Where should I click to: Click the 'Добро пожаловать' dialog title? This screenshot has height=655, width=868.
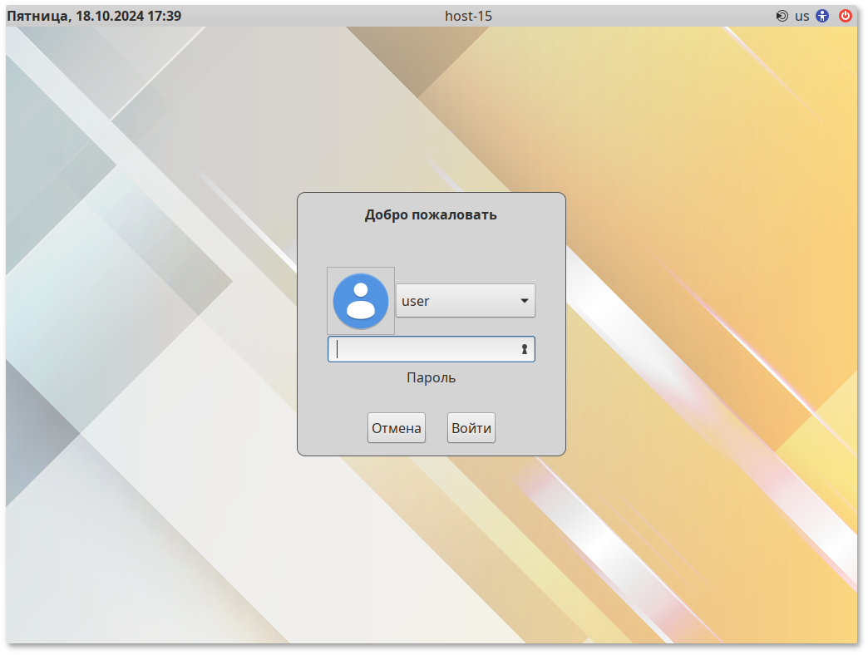point(431,214)
